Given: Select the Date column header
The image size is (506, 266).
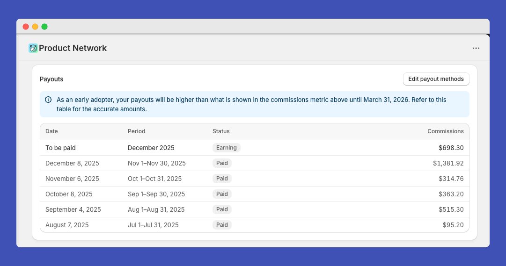Looking at the screenshot, I should (51, 131).
